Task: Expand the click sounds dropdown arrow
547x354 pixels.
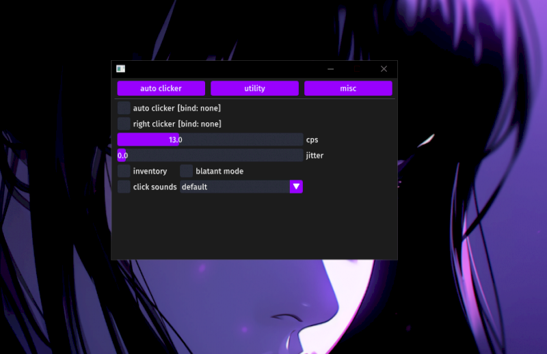Action: coord(296,187)
